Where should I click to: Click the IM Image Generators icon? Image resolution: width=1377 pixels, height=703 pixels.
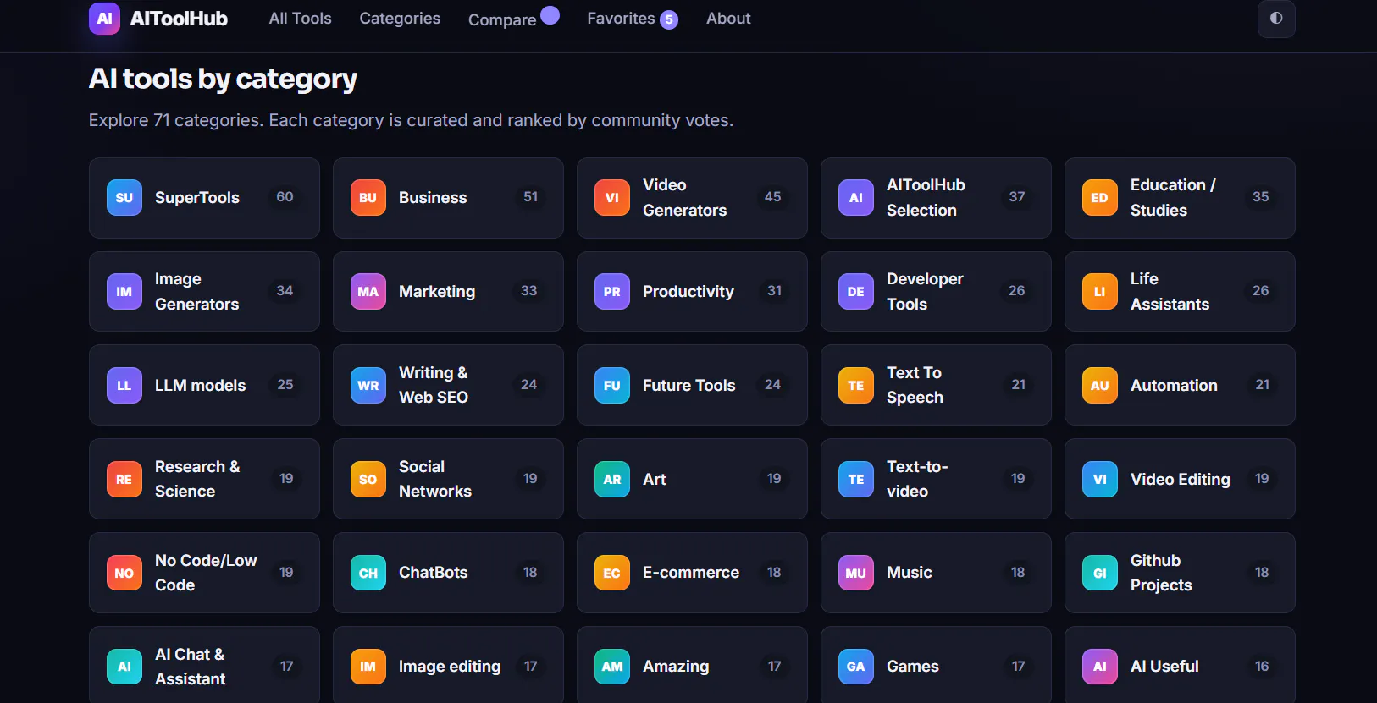coord(124,292)
